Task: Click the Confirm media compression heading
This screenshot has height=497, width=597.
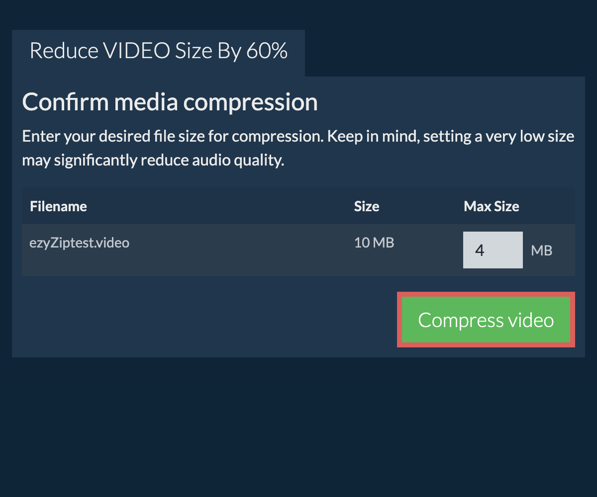Action: click(x=170, y=102)
